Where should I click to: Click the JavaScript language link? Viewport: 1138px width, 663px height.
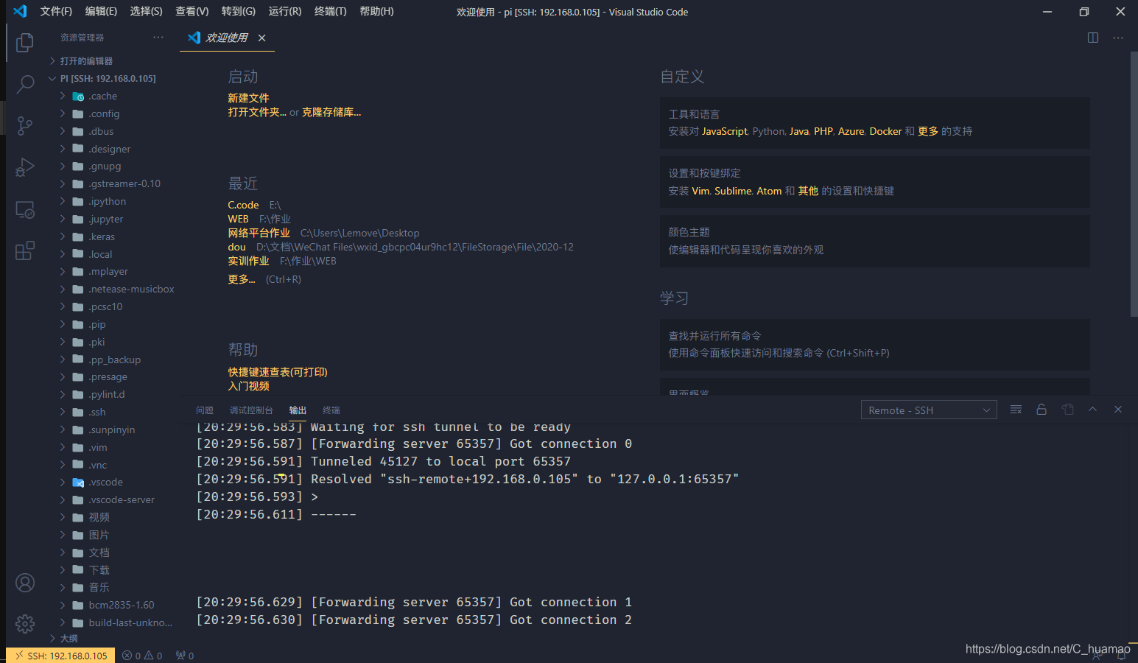[725, 131]
